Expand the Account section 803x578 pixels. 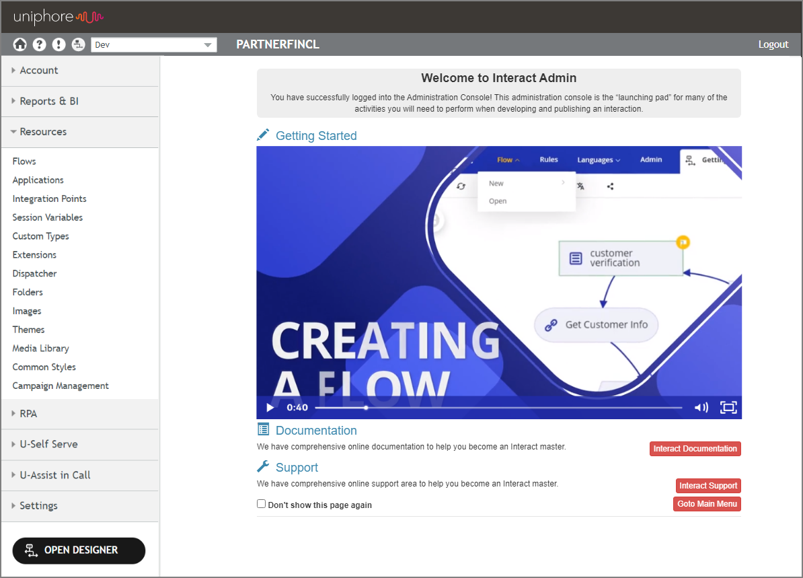pos(80,71)
